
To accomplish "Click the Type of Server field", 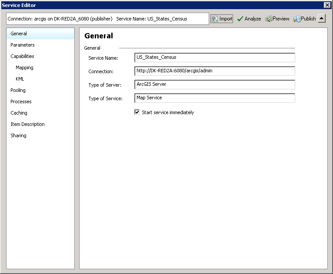I will (x=215, y=85).
